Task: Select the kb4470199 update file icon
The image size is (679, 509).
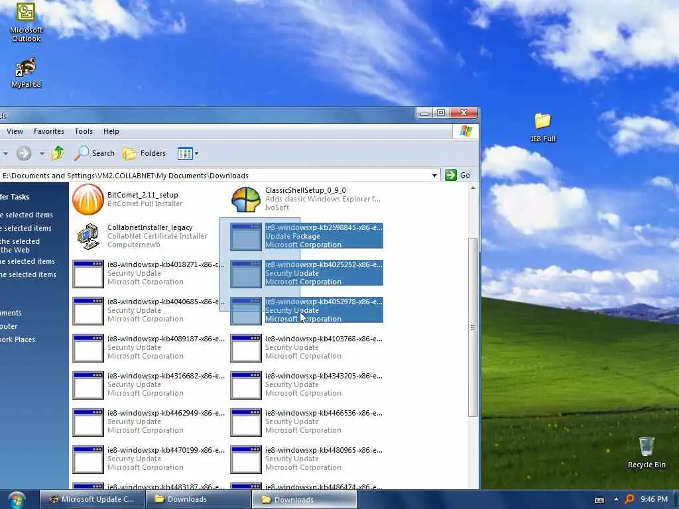Action: tap(88, 460)
